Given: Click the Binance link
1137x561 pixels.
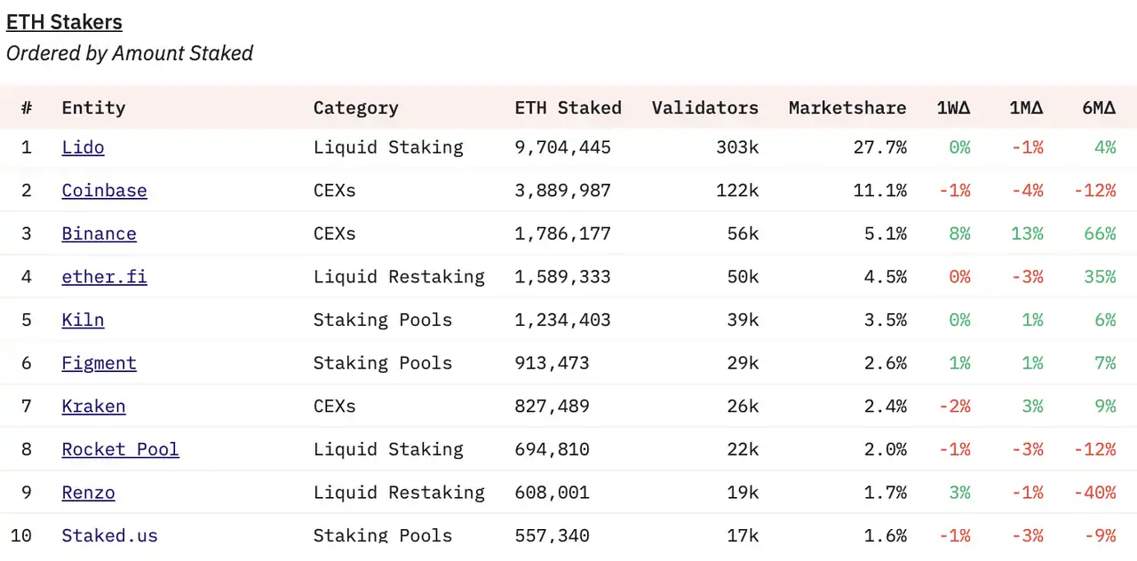Looking at the screenshot, I should tap(99, 234).
